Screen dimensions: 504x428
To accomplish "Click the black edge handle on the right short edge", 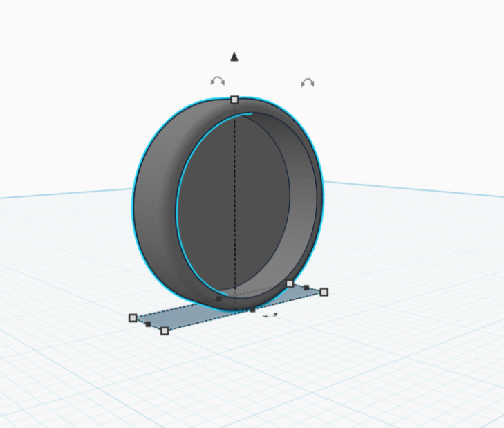I will (306, 288).
